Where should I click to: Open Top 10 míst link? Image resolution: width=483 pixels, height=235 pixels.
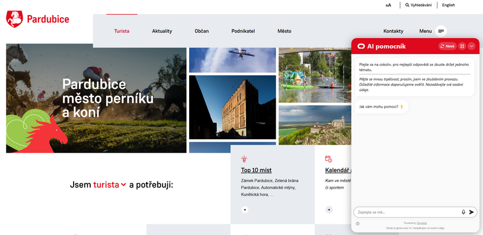pyautogui.click(x=256, y=170)
